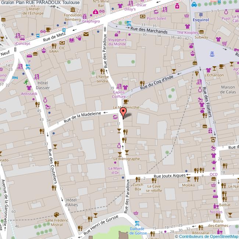Select the Salle Frédéric Mistral palette icon

(56, 214)
